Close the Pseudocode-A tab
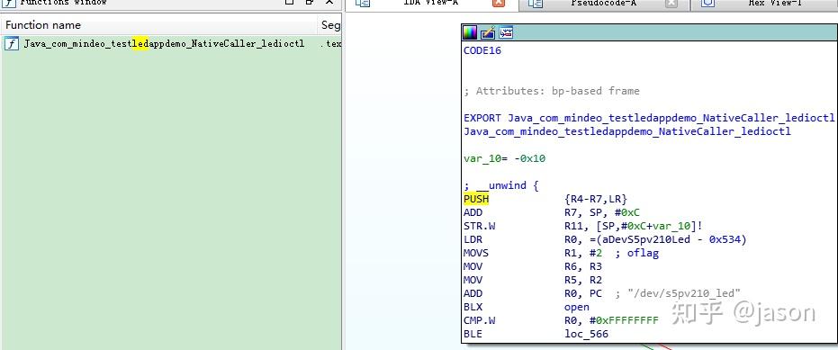 (671, 4)
